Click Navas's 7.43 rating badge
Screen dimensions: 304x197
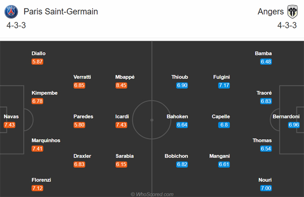[9, 125]
